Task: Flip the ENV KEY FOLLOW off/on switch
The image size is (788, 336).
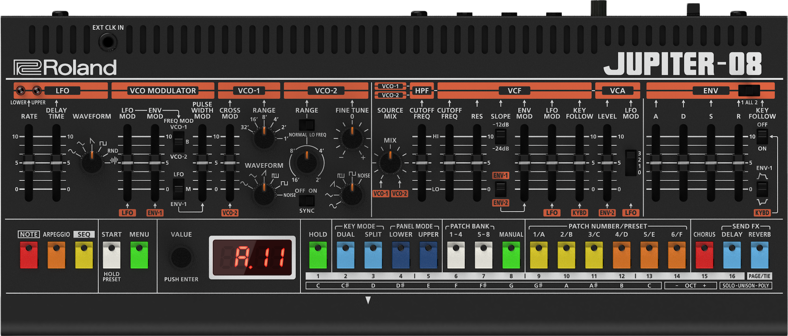Action: pyautogui.click(x=762, y=136)
